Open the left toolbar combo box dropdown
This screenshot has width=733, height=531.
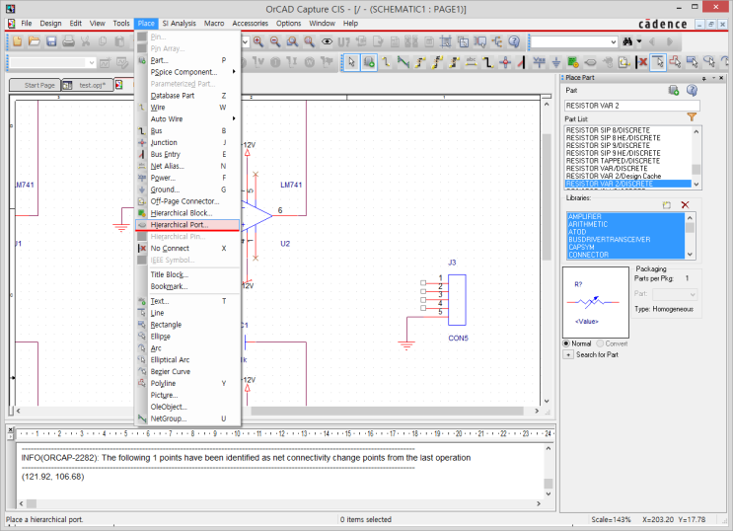tap(92, 62)
